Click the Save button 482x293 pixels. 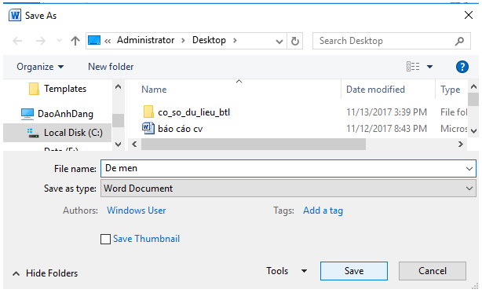354,271
